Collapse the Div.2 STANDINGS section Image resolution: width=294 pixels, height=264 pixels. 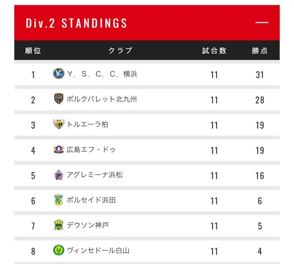click(262, 23)
